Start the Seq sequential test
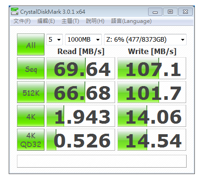 (31, 68)
